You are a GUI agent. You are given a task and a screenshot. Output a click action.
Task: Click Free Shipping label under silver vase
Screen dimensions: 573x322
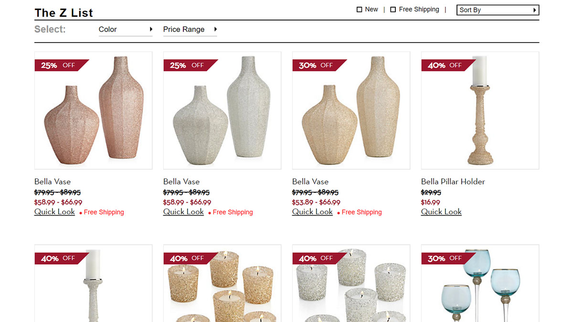coord(233,212)
